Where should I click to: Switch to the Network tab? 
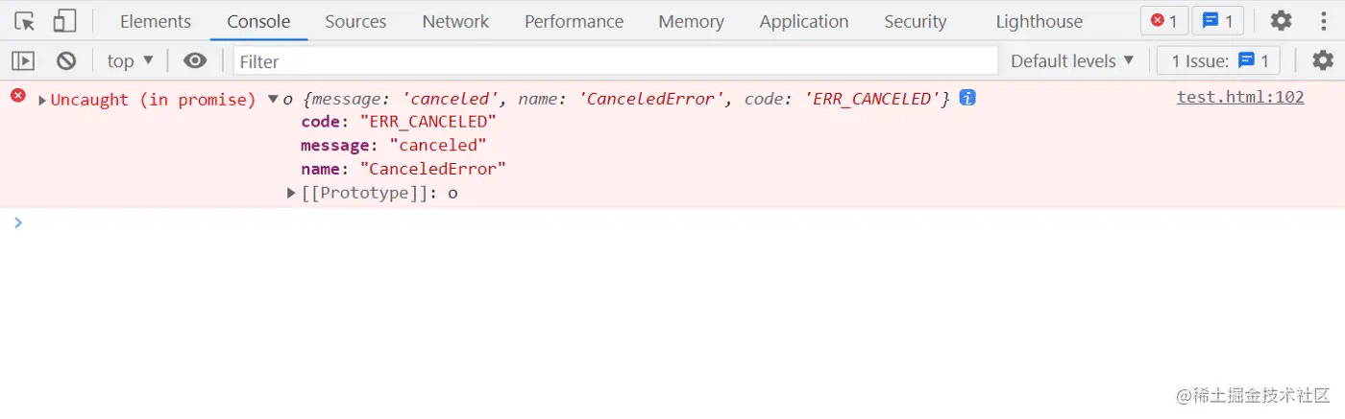tap(455, 21)
